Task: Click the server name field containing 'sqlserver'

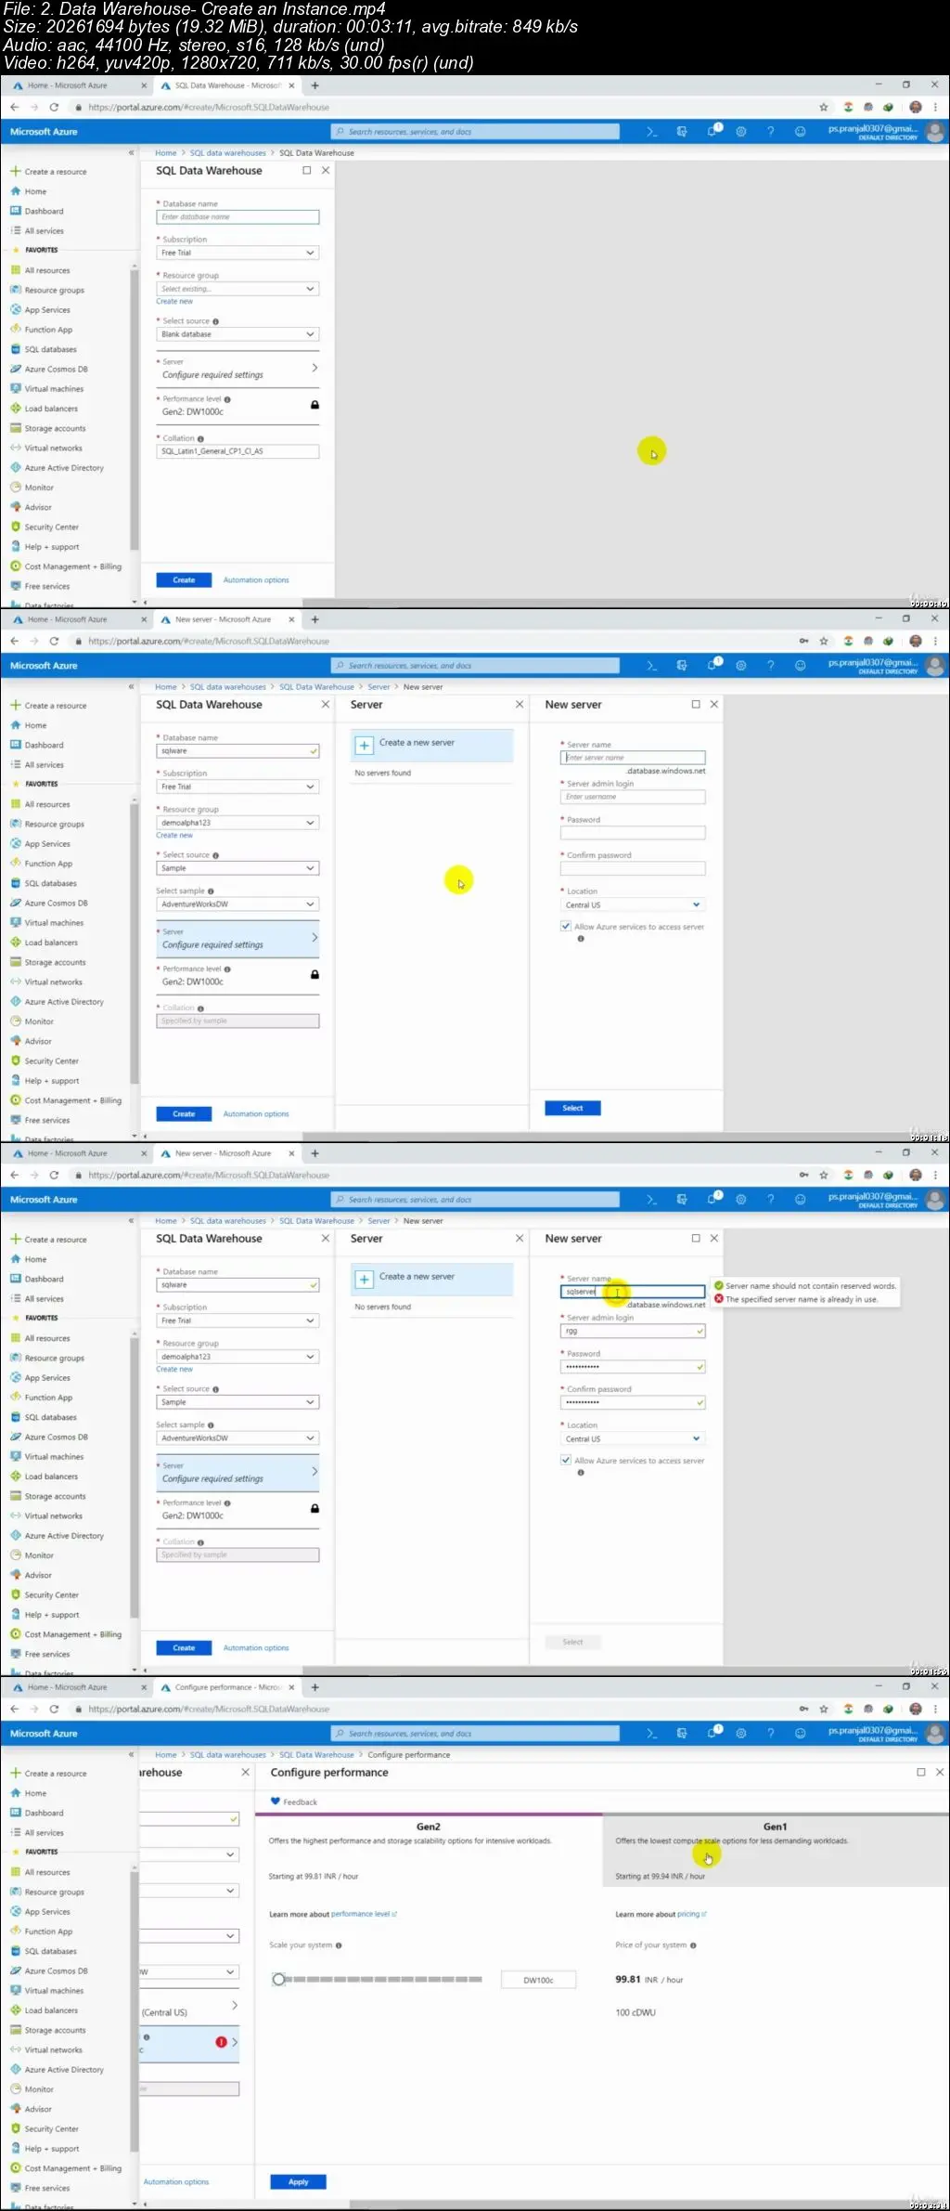Action: pyautogui.click(x=633, y=1292)
